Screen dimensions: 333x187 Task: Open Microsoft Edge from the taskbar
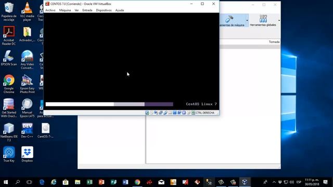pyautogui.click(x=42, y=182)
